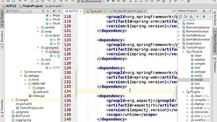Click the Cut toolbar icon
217x122 pixels.
[32, 1]
